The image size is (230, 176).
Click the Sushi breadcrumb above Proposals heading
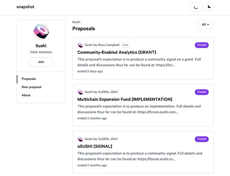click(76, 22)
